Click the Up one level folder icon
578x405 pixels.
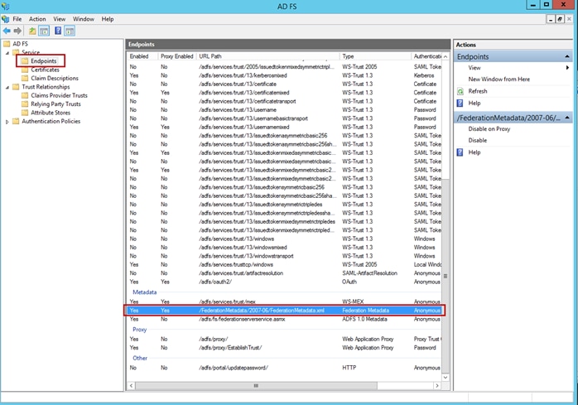click(32, 31)
